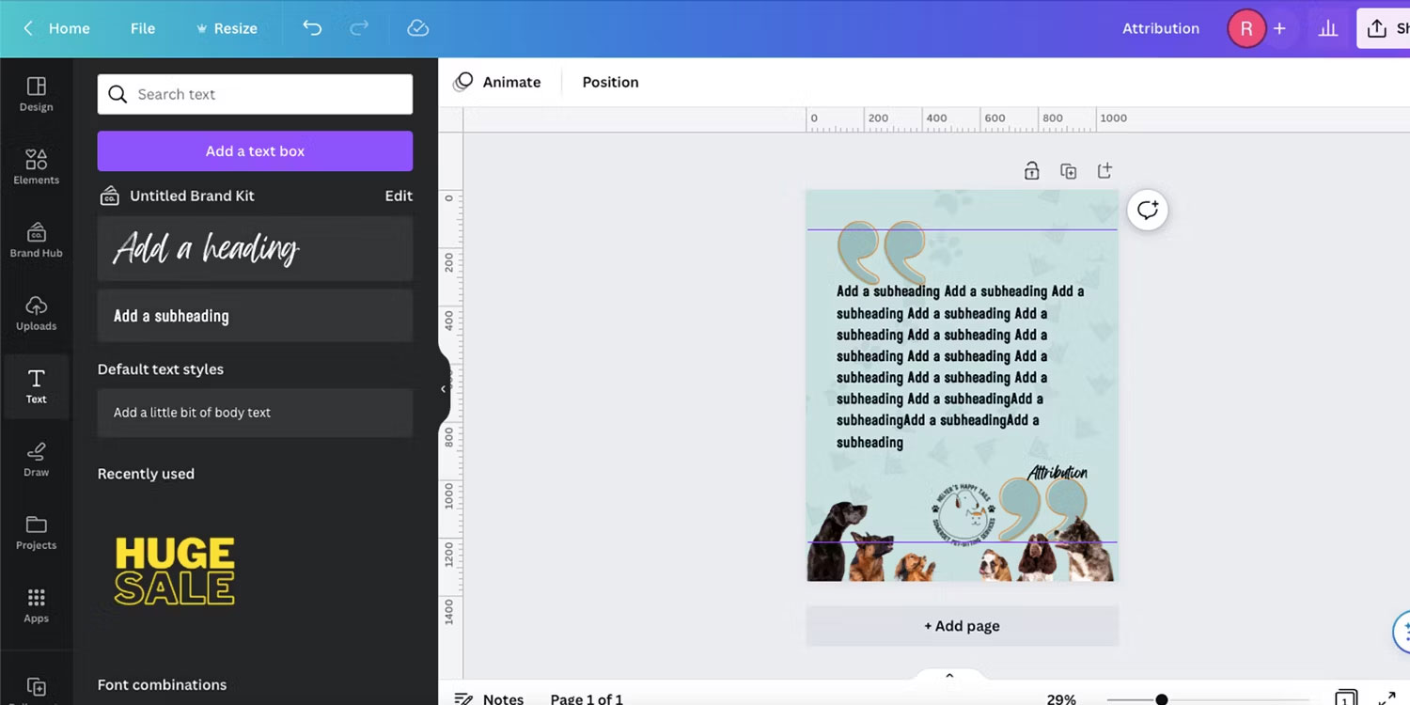Select the Draw tool in sidebar

[x=36, y=460]
